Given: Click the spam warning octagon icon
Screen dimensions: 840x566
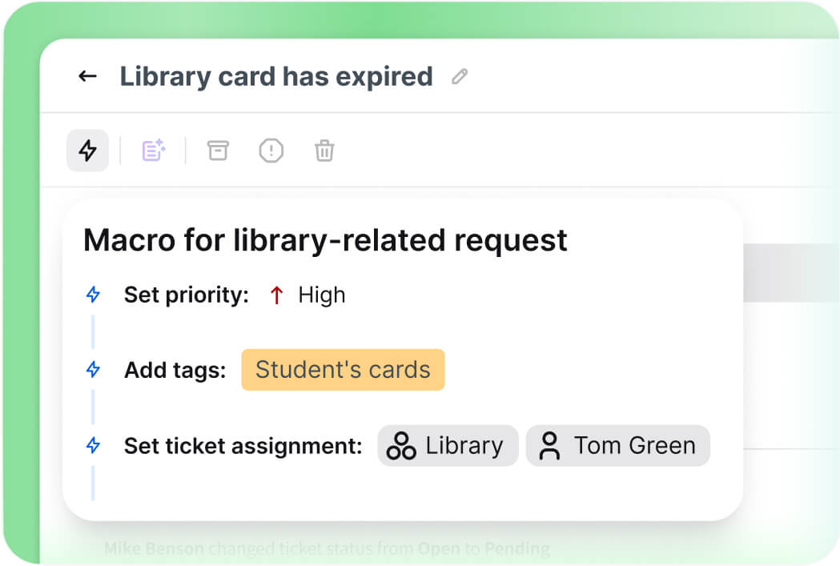Looking at the screenshot, I should pyautogui.click(x=271, y=151).
